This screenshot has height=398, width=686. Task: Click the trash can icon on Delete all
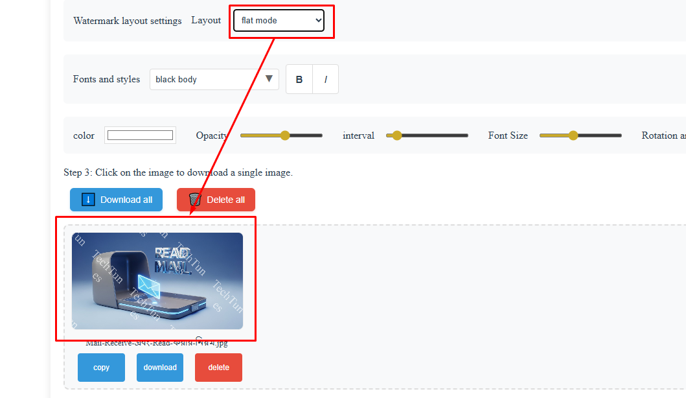coord(195,200)
